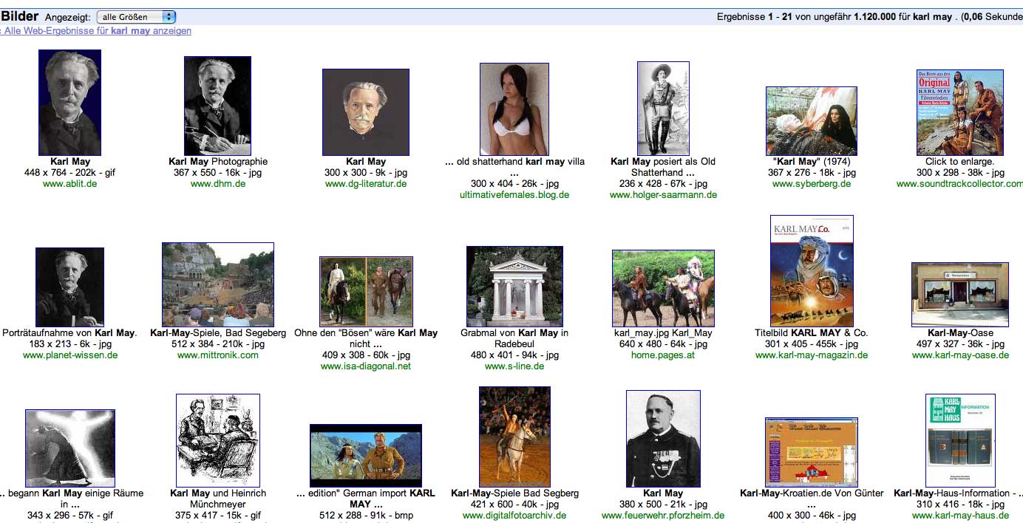Open the Karl May portrait thumbnail from ablit.de
1023x523 pixels.
(x=69, y=102)
